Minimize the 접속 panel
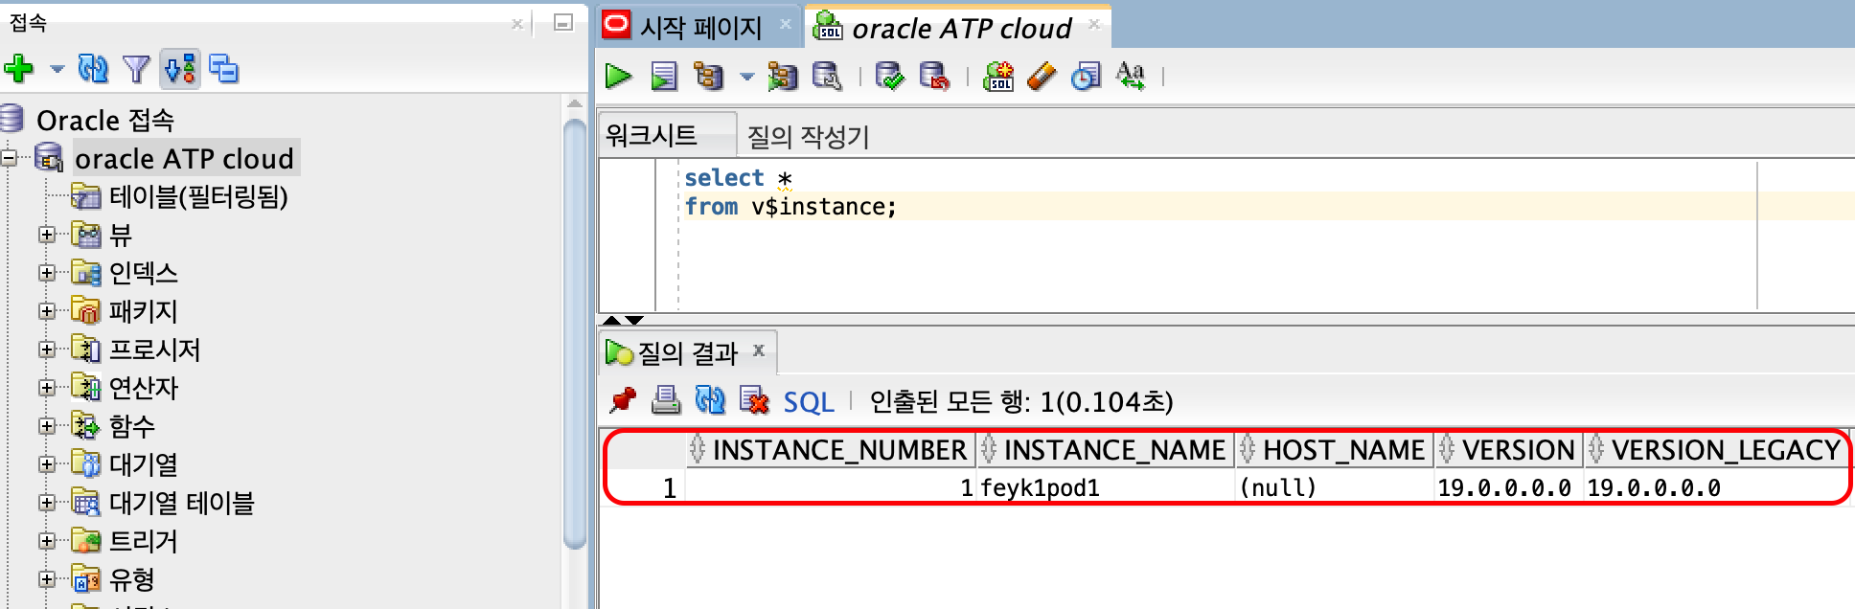This screenshot has height=609, width=1855. click(x=563, y=22)
